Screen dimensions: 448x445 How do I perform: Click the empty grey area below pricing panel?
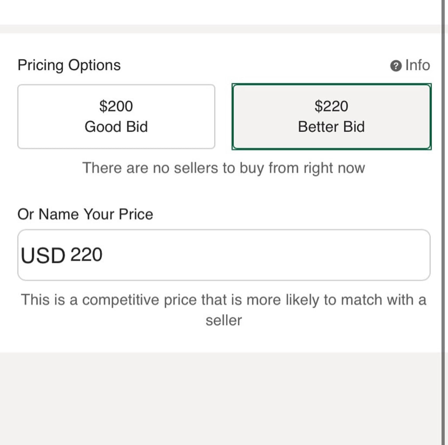tap(219, 399)
